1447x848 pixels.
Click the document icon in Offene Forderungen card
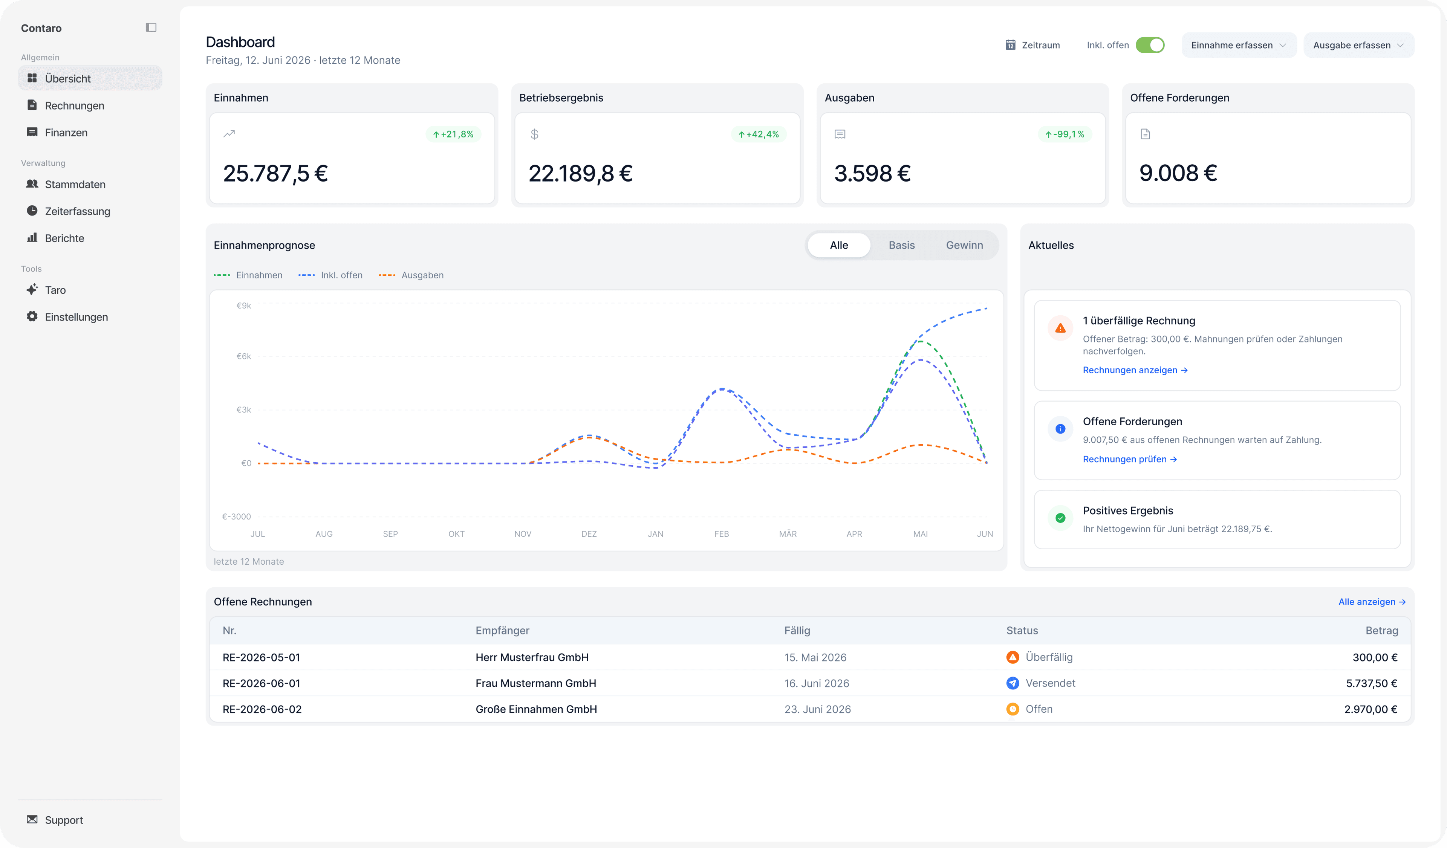1146,134
